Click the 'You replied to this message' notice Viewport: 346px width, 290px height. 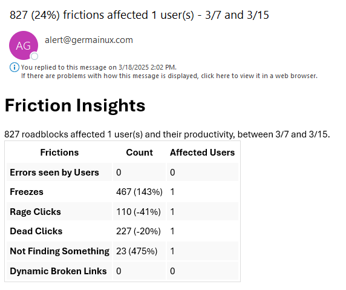[x=99, y=67]
